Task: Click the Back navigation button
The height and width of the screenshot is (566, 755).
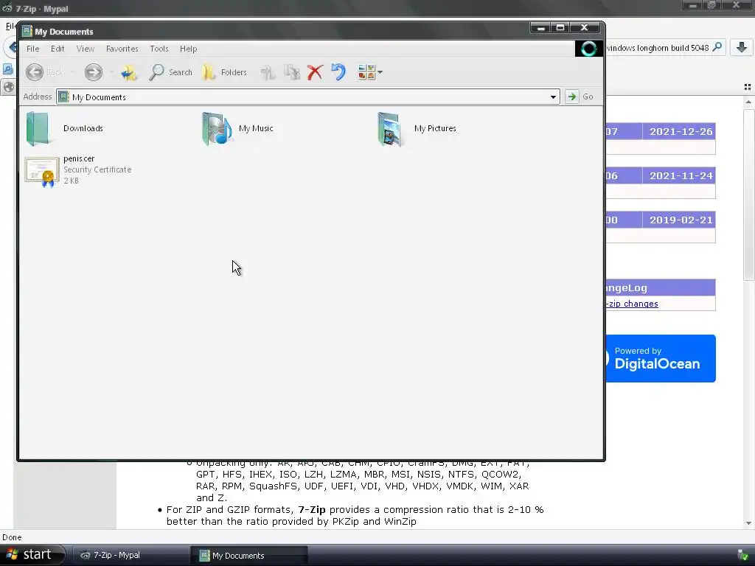Action: point(45,73)
